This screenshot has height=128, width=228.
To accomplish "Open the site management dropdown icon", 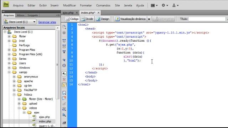I will click(x=175, y=6).
